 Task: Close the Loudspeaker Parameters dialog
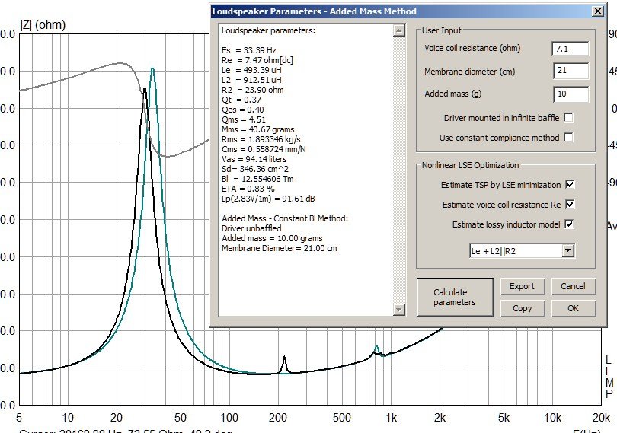(x=598, y=11)
